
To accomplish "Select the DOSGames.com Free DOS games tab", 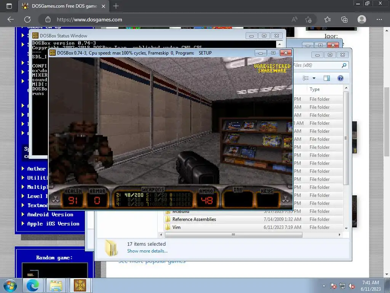I will pos(64,6).
